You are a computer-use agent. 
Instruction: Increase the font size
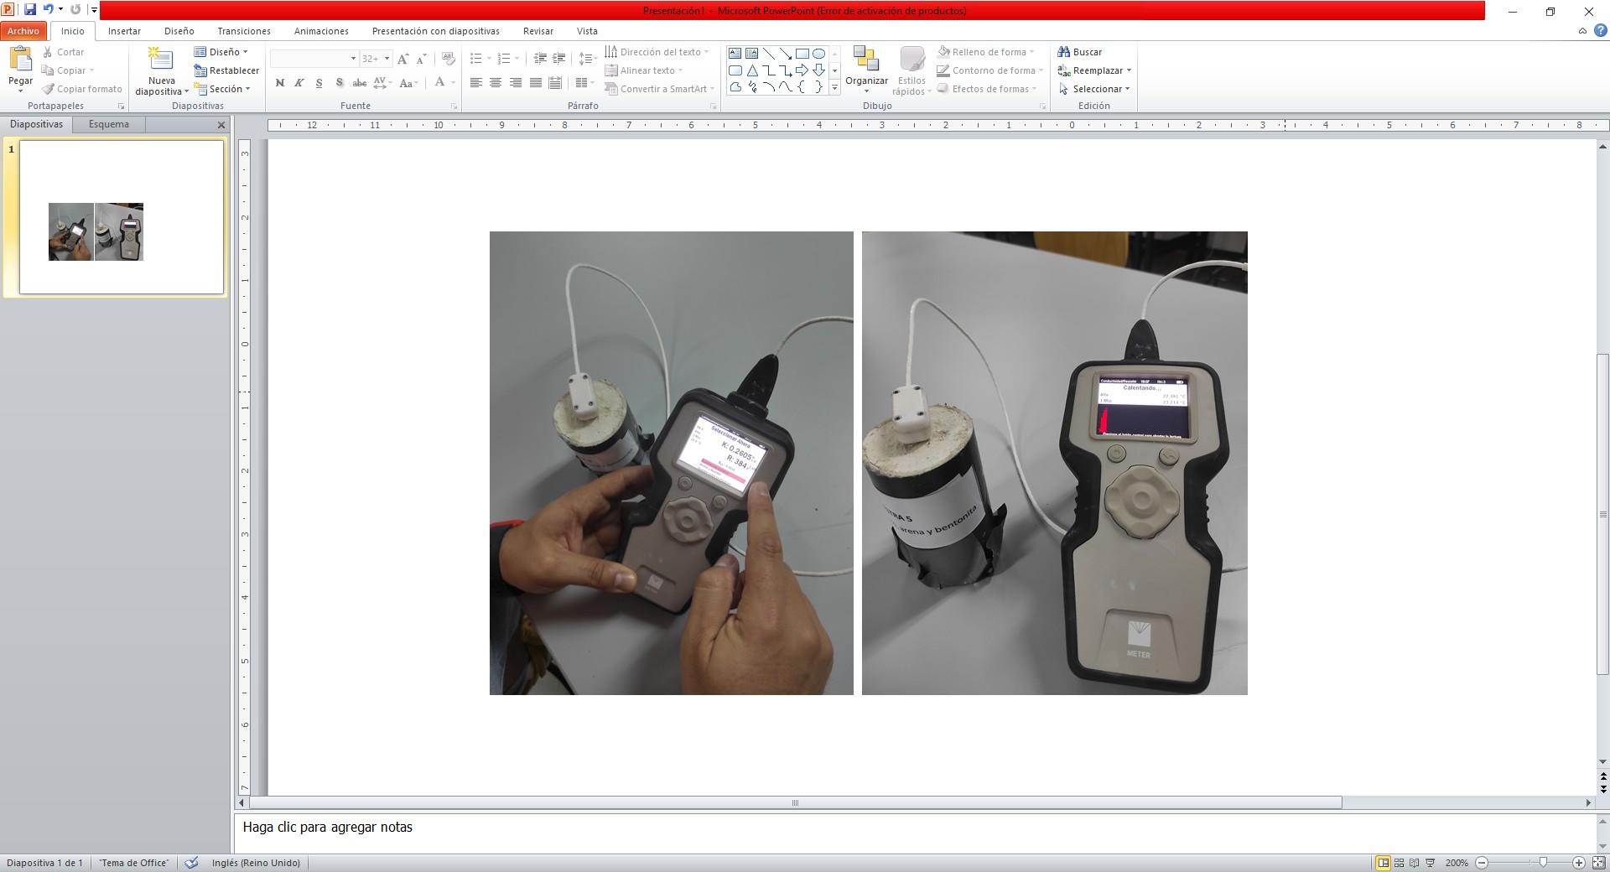coord(403,59)
